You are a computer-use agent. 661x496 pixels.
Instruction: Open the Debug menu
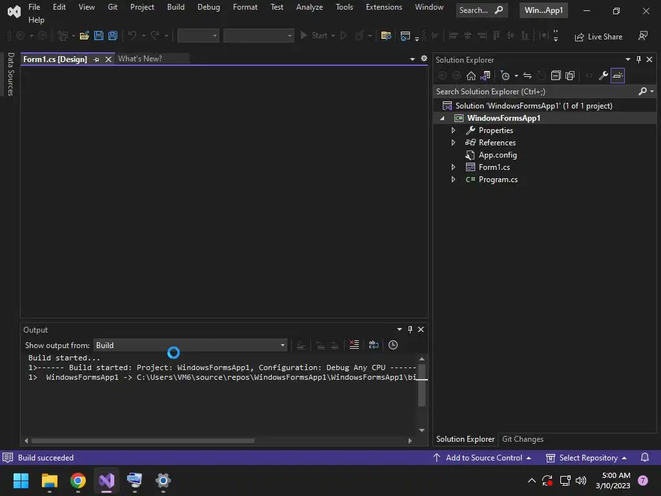coord(208,7)
